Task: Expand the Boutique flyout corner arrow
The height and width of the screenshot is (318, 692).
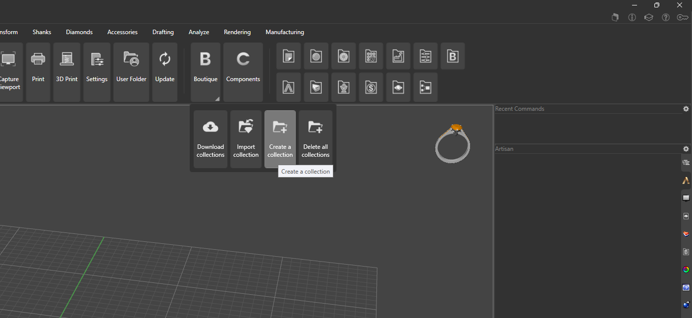Action: pos(217,99)
